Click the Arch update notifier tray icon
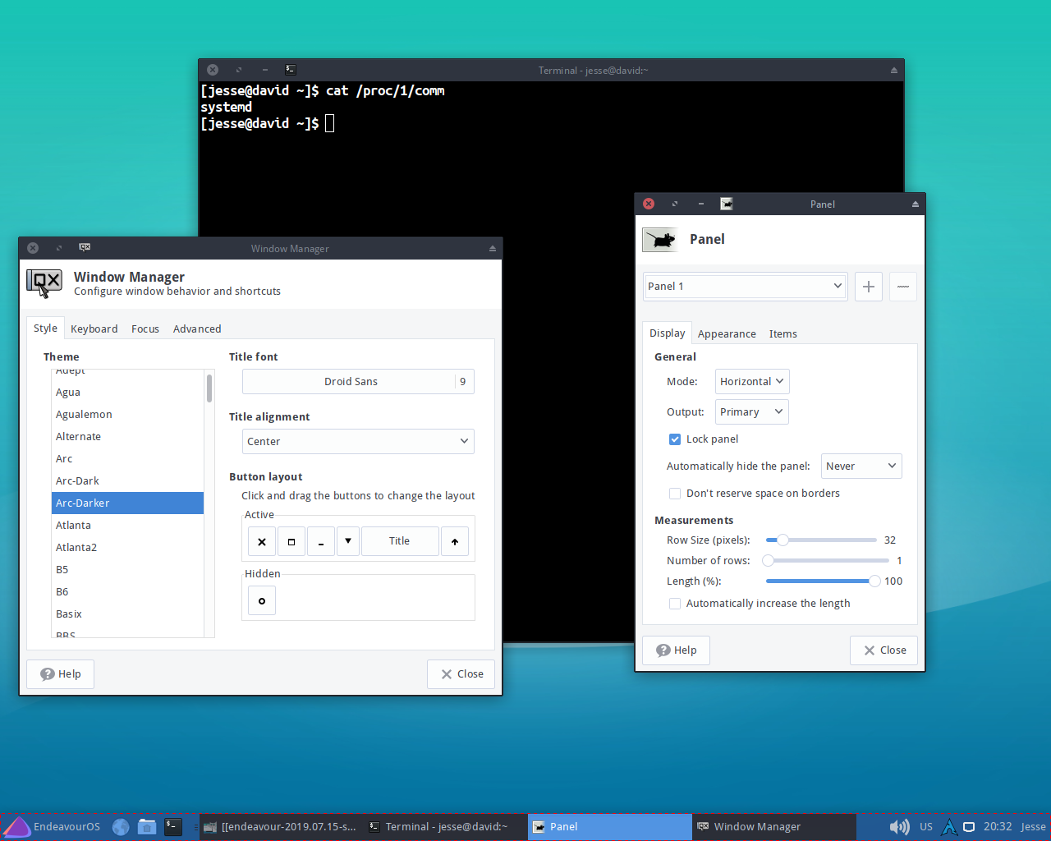Screen dimensions: 1051x841 949,827
